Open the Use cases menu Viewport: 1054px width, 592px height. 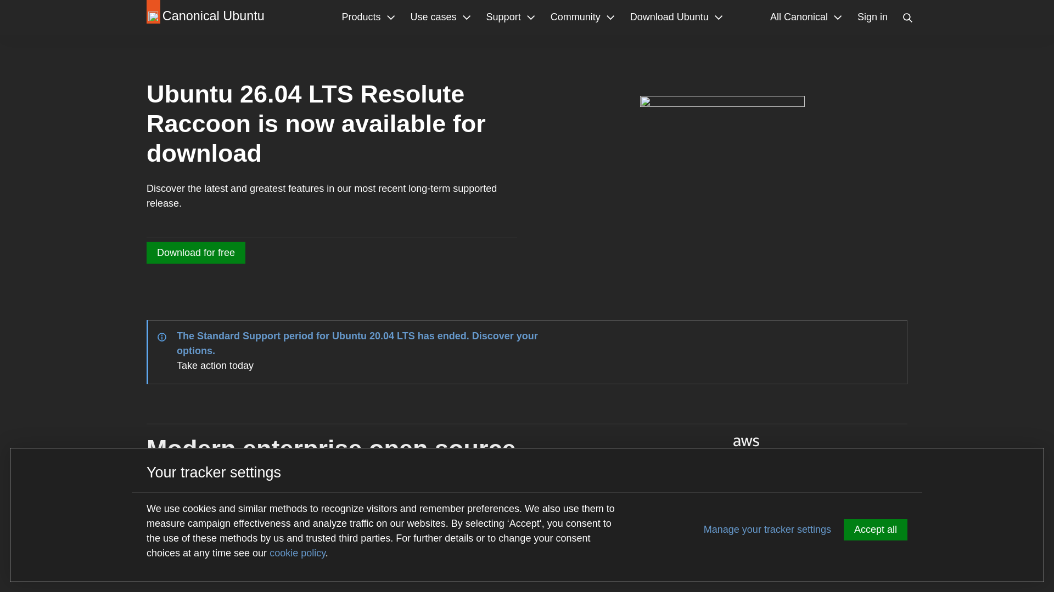440,17
